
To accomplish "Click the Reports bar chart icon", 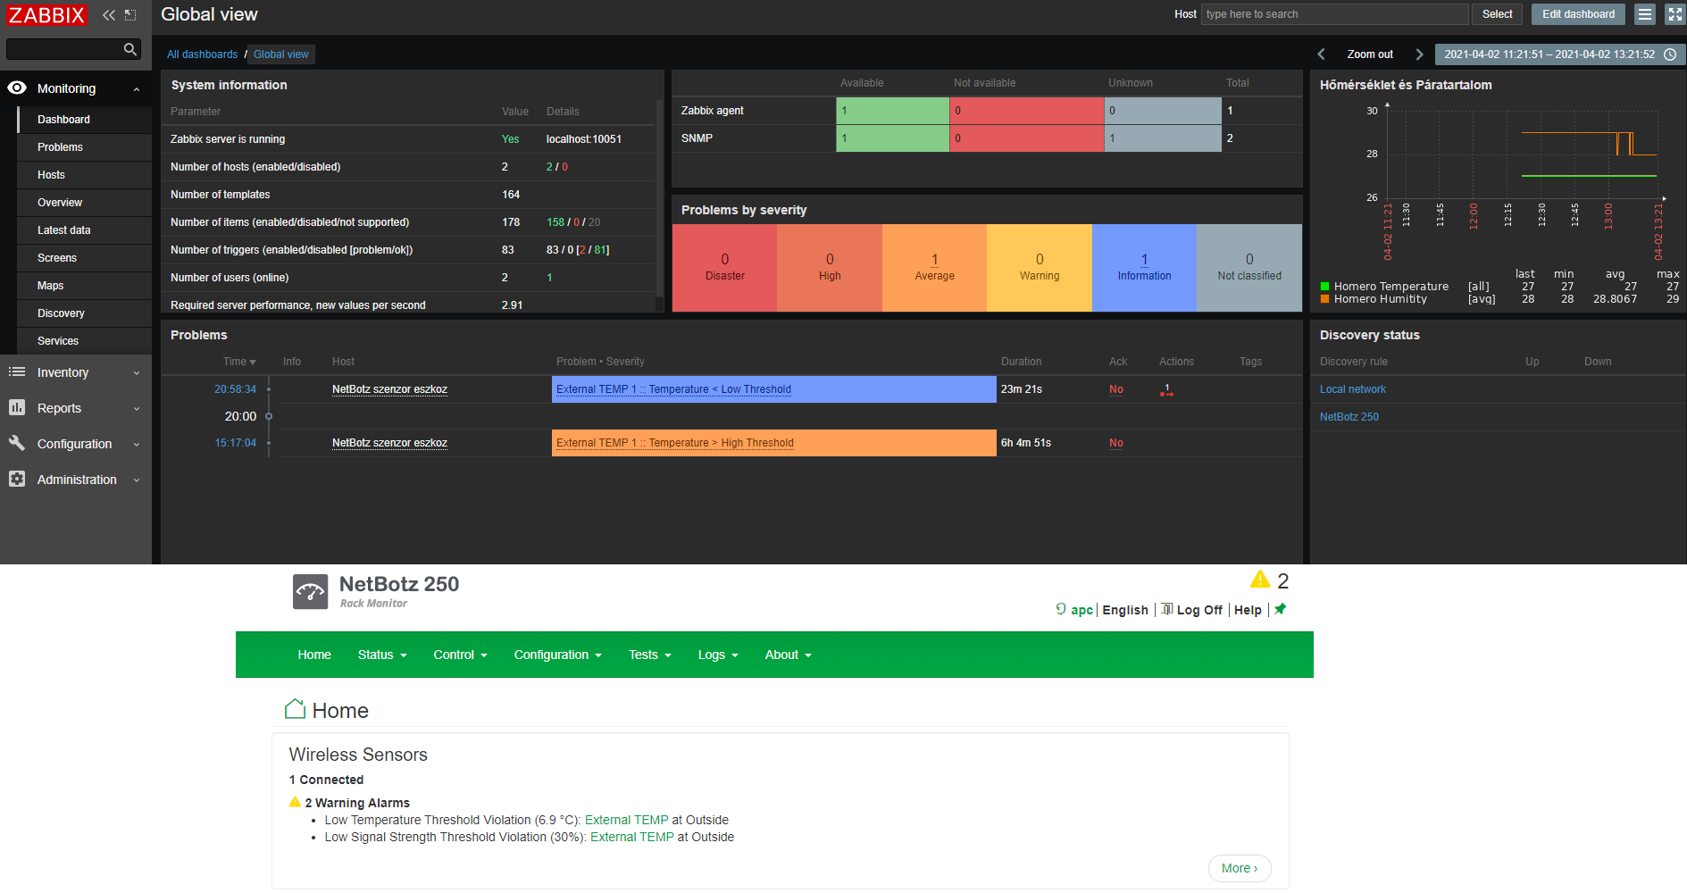I will point(17,407).
